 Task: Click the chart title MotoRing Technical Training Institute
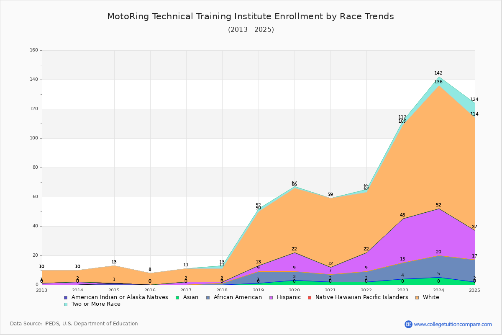251,16
